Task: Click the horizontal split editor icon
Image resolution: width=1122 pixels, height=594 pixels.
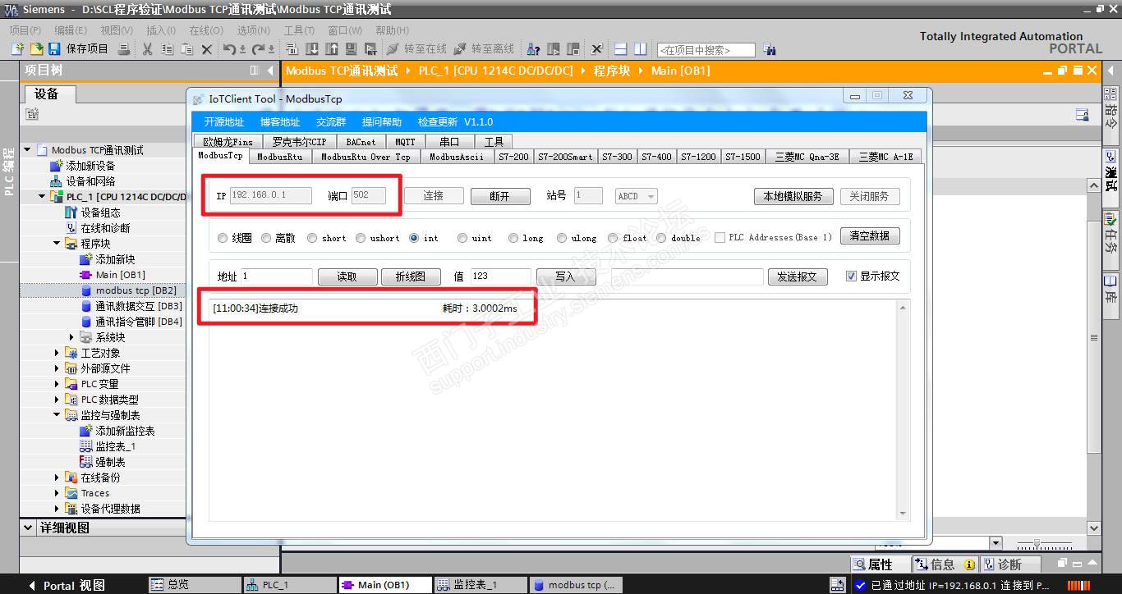Action: click(621, 49)
